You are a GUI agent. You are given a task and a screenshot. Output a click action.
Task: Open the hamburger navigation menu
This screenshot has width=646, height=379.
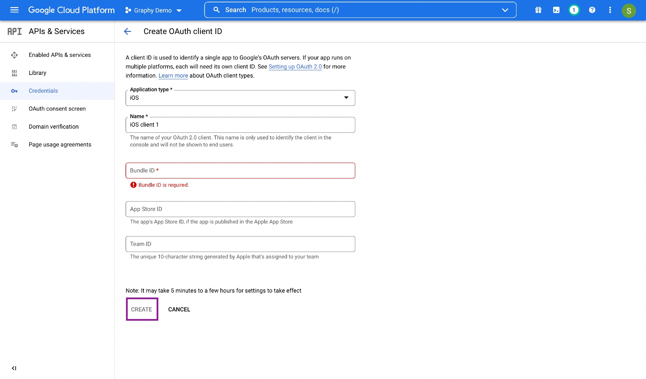(14, 10)
